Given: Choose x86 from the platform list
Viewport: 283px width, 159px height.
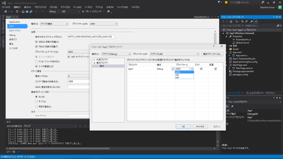Looking at the screenshot, I should point(184,77).
